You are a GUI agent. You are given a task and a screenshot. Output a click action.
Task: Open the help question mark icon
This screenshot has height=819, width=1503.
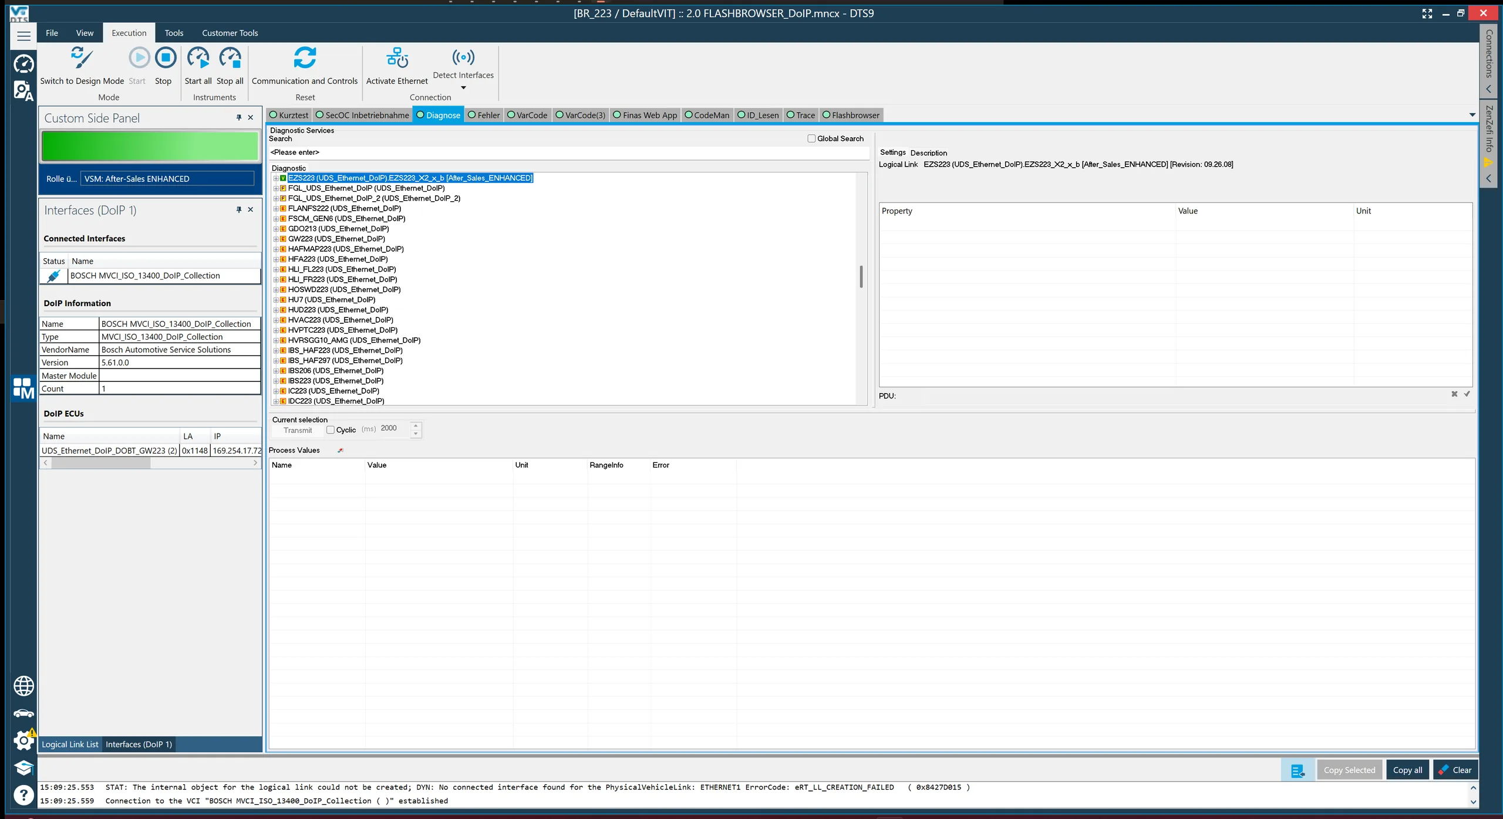click(23, 795)
